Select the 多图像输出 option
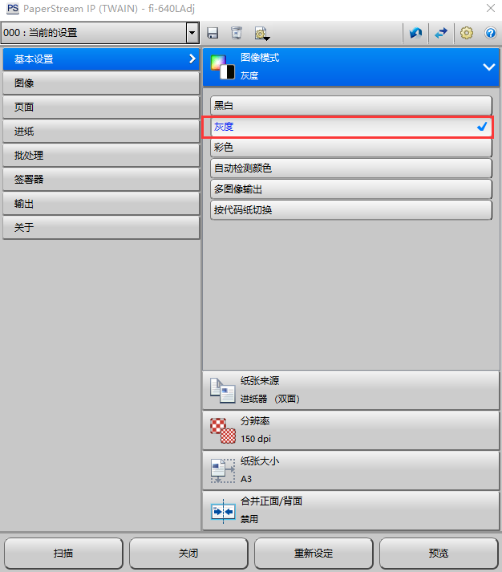Image resolution: width=502 pixels, height=572 pixels. [351, 189]
